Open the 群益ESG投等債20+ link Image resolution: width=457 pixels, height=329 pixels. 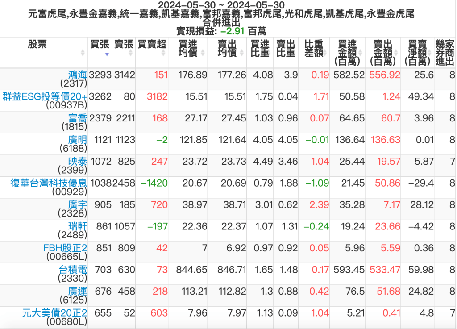(45, 96)
